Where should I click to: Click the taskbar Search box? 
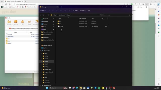[58, 88]
